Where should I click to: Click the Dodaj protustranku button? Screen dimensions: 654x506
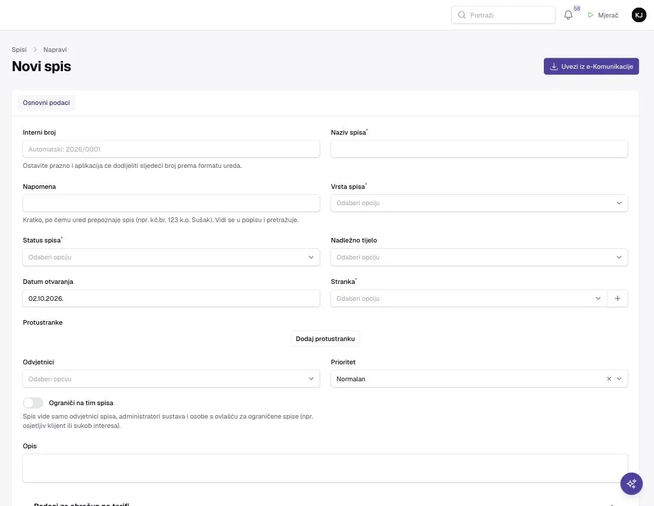click(325, 339)
